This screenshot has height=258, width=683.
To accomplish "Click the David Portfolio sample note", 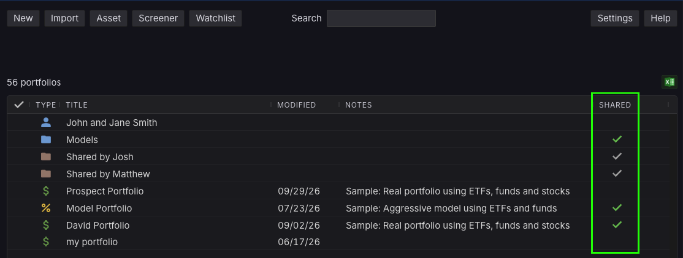I will pyautogui.click(x=458, y=226).
